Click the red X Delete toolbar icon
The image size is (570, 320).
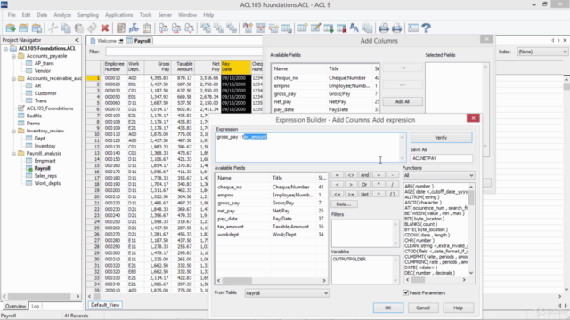pos(105,28)
